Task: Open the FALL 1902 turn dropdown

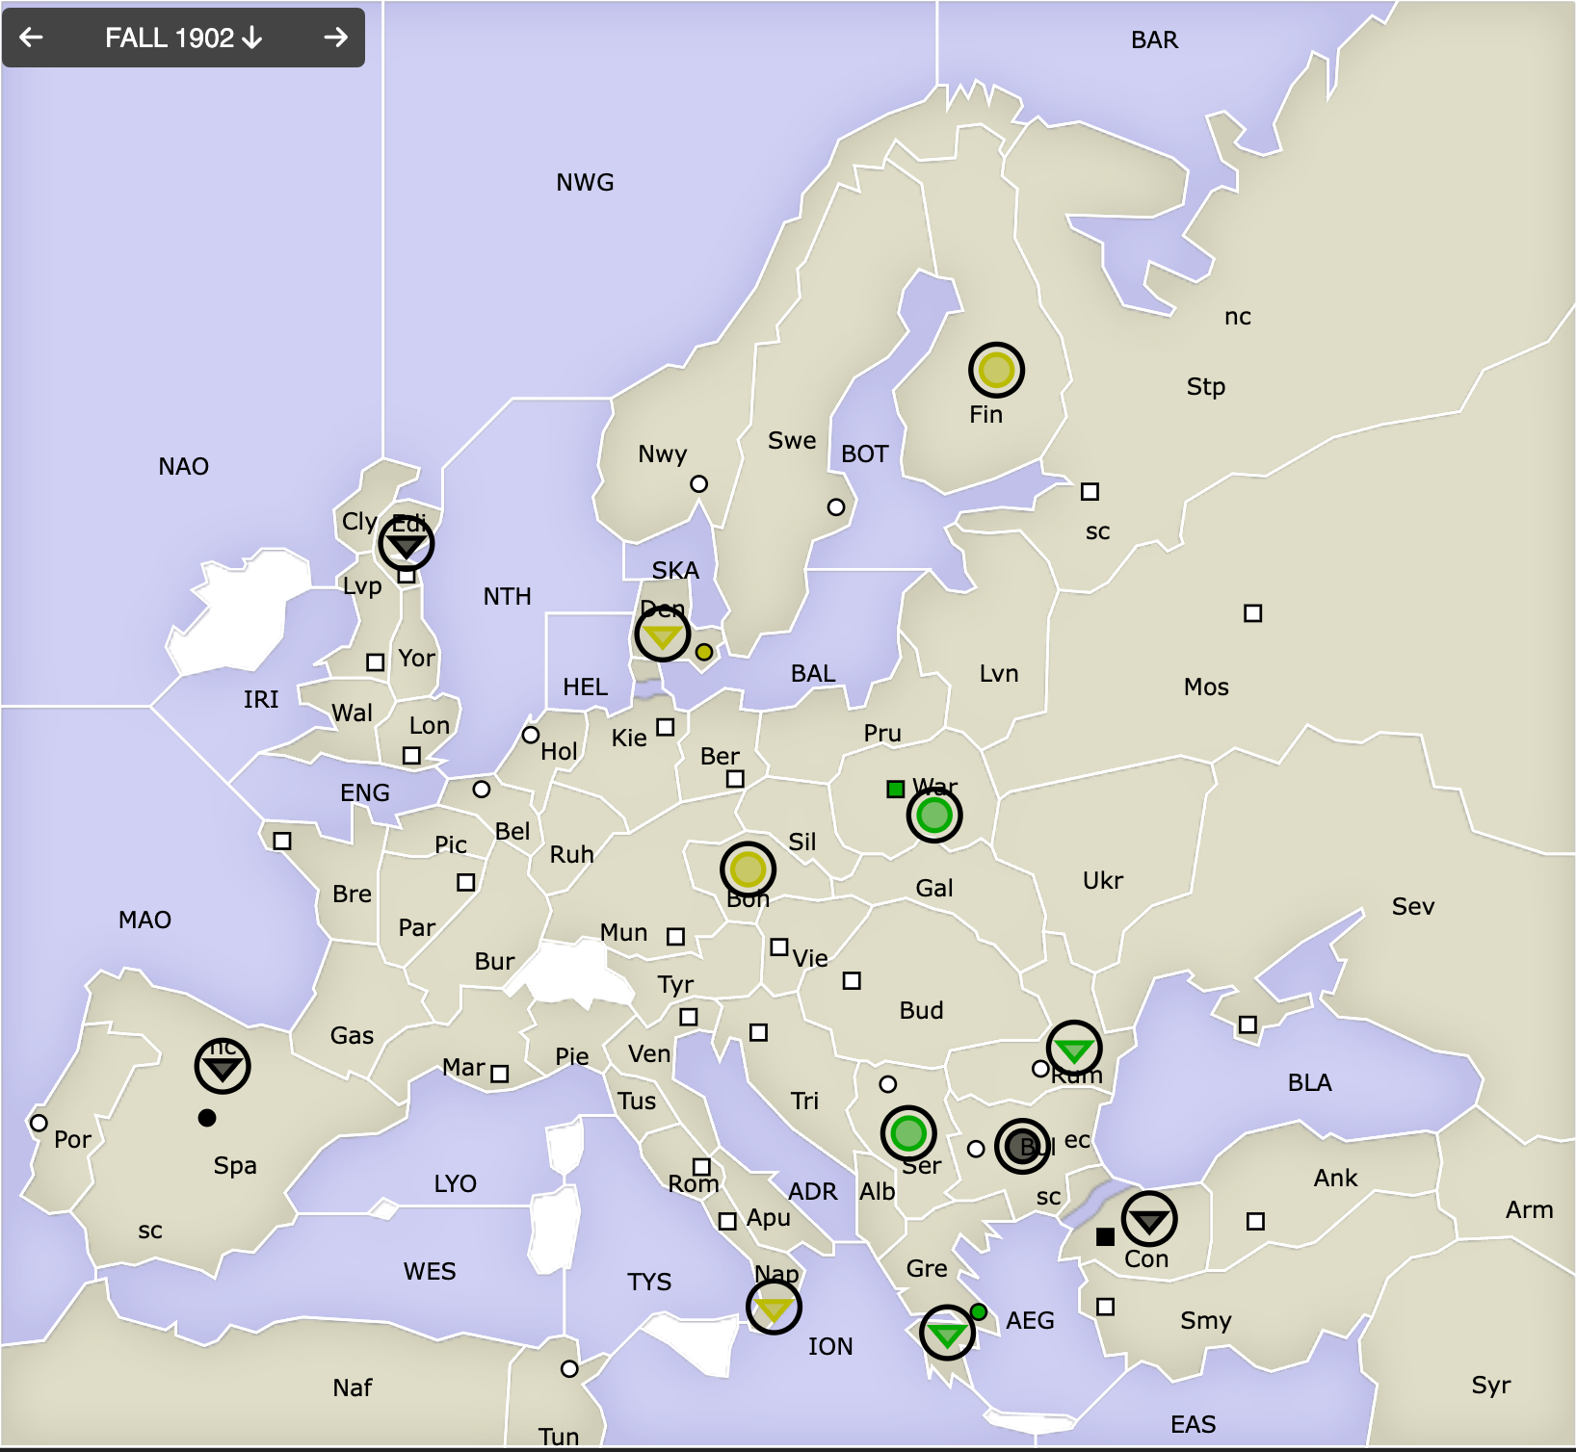Action: [x=183, y=38]
